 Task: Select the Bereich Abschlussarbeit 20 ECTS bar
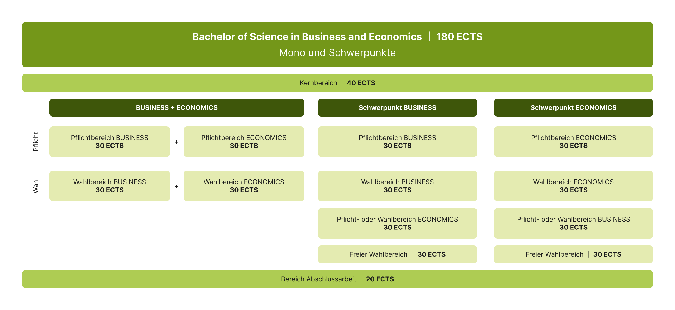point(337,279)
